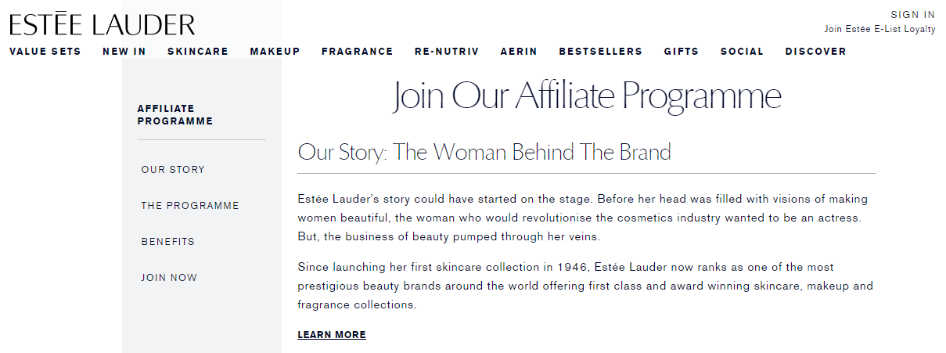Go to The Programme sidebar link
Image resolution: width=946 pixels, height=353 pixels.
point(190,206)
